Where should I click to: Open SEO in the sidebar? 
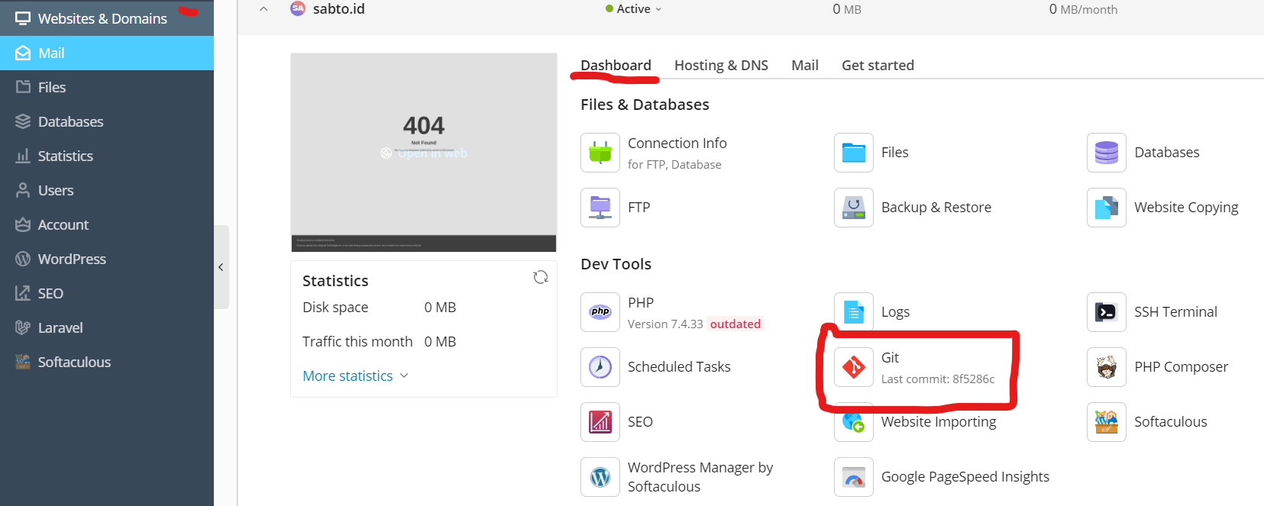point(107,294)
